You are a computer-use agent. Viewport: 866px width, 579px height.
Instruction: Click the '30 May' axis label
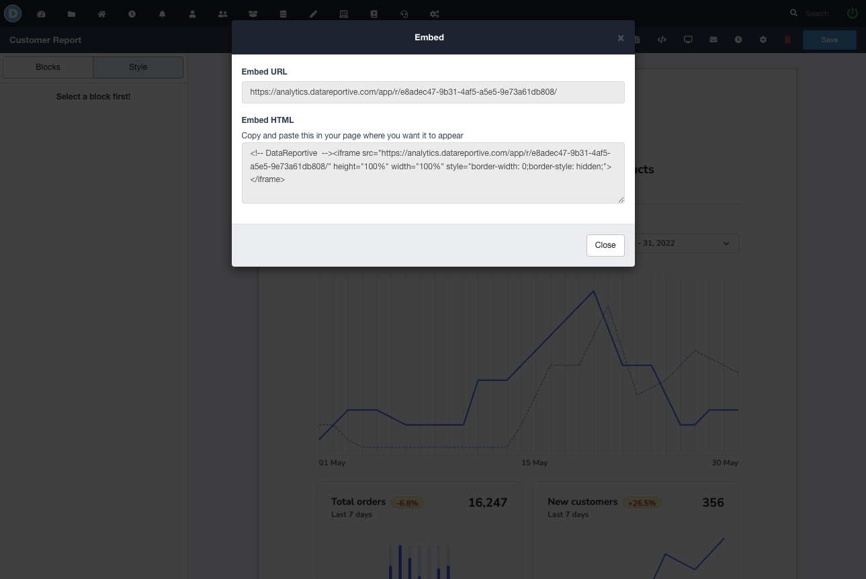pos(725,463)
